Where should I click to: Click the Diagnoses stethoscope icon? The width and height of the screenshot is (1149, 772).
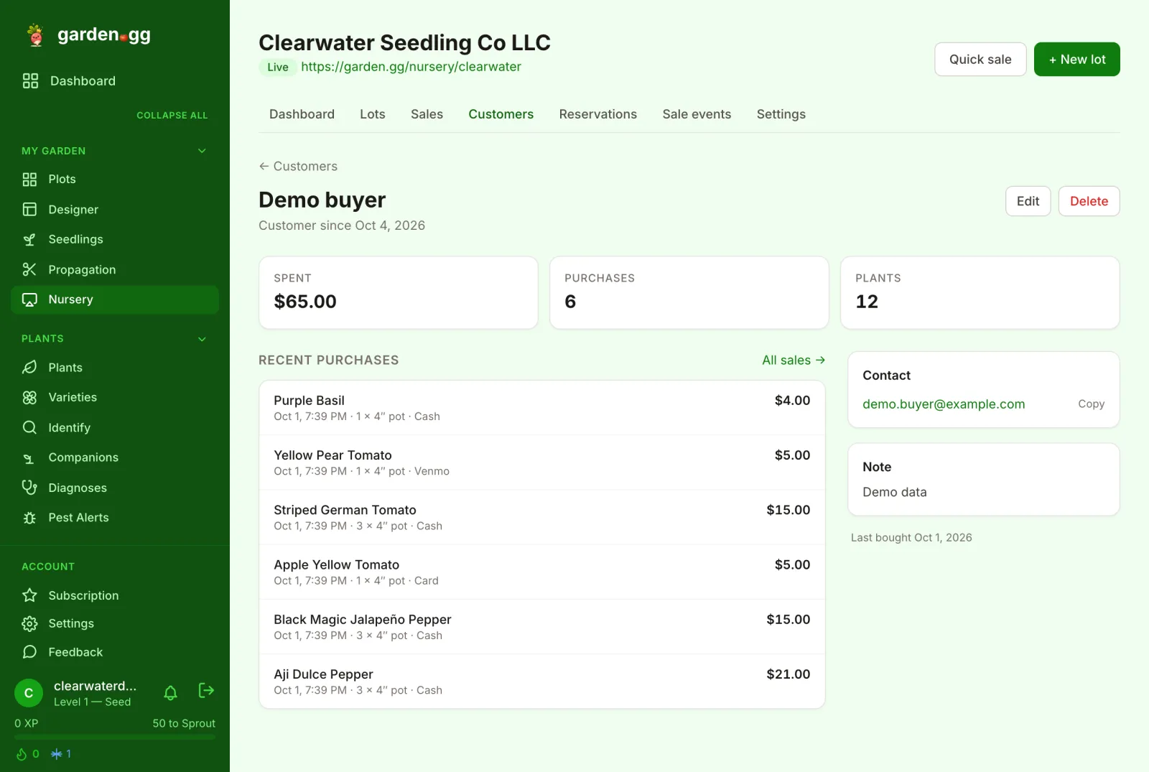(29, 488)
